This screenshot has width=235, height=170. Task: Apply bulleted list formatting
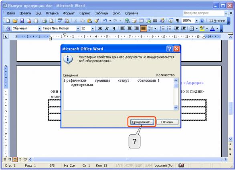coord(169,28)
